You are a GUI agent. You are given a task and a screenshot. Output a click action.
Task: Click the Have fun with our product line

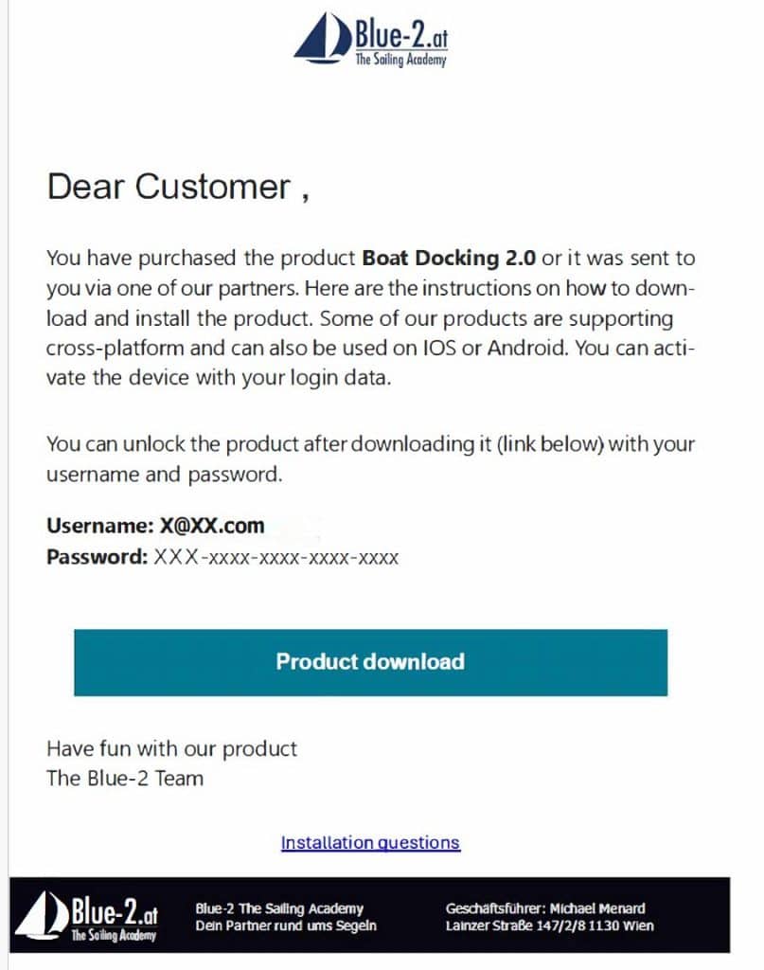coord(171,748)
